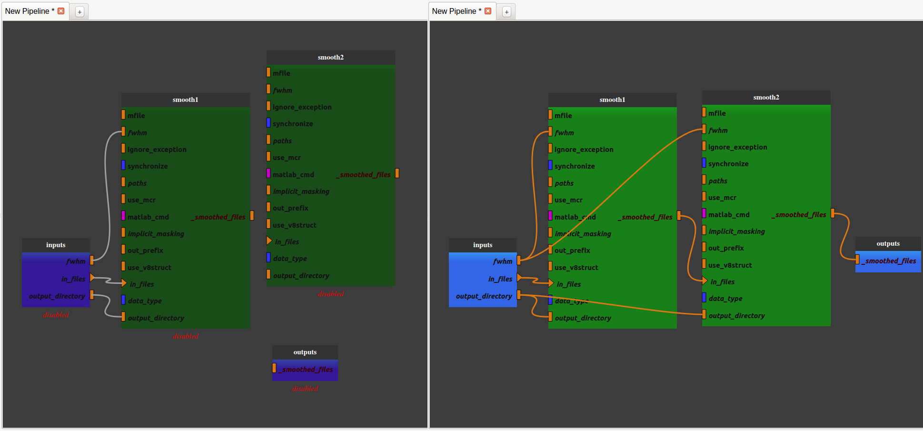Click disabled label under left smooth1
Image resolution: width=923 pixels, height=431 pixels.
(x=186, y=336)
